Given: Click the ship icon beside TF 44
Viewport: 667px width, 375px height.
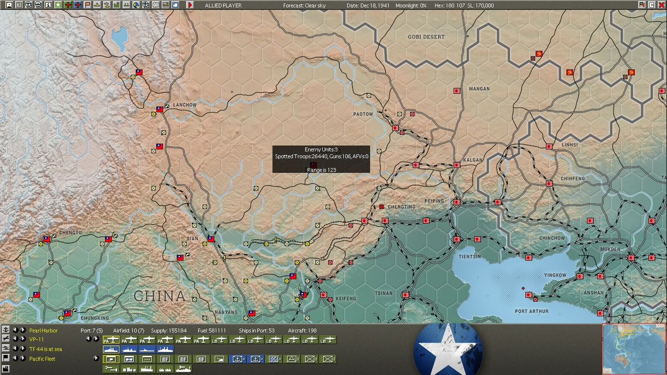Looking at the screenshot, I should 6,349.
